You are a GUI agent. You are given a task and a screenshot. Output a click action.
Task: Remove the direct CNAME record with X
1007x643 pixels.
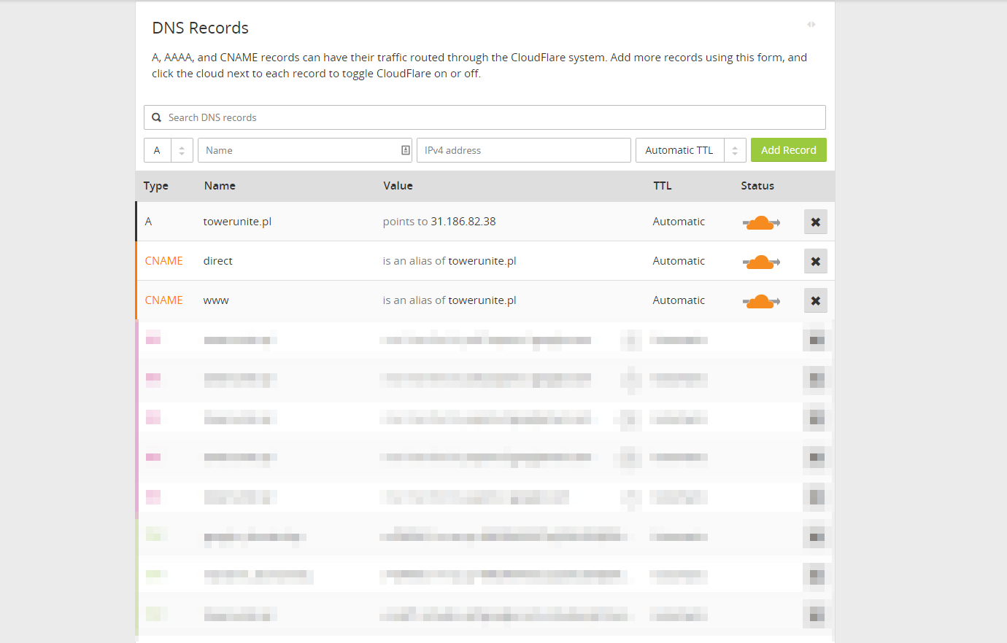point(815,262)
